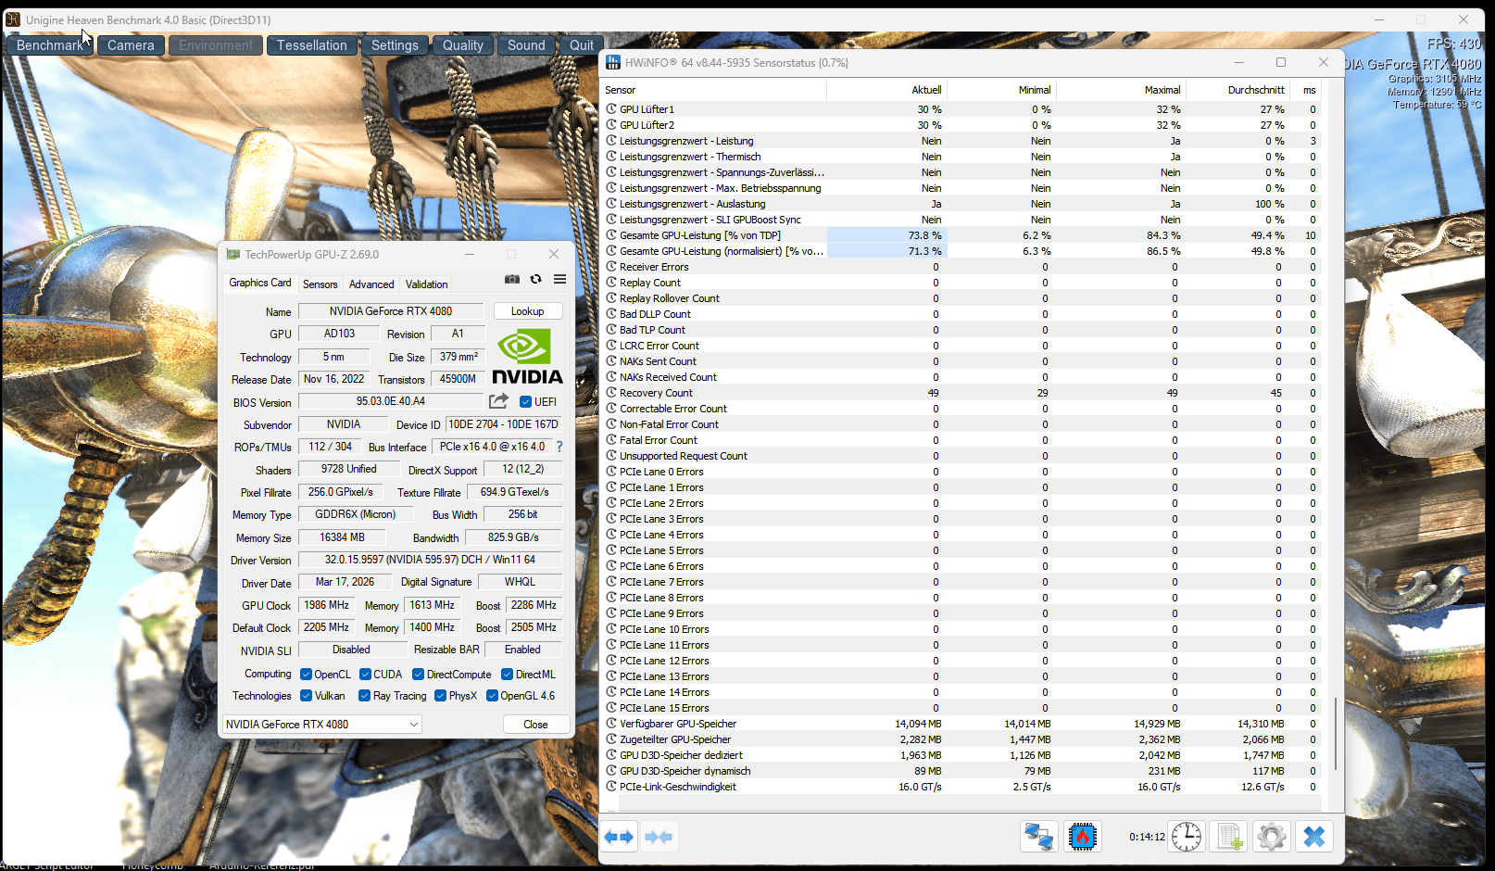Take GPU-Z screenshot with camera icon
Image resolution: width=1495 pixels, height=871 pixels.
point(512,279)
